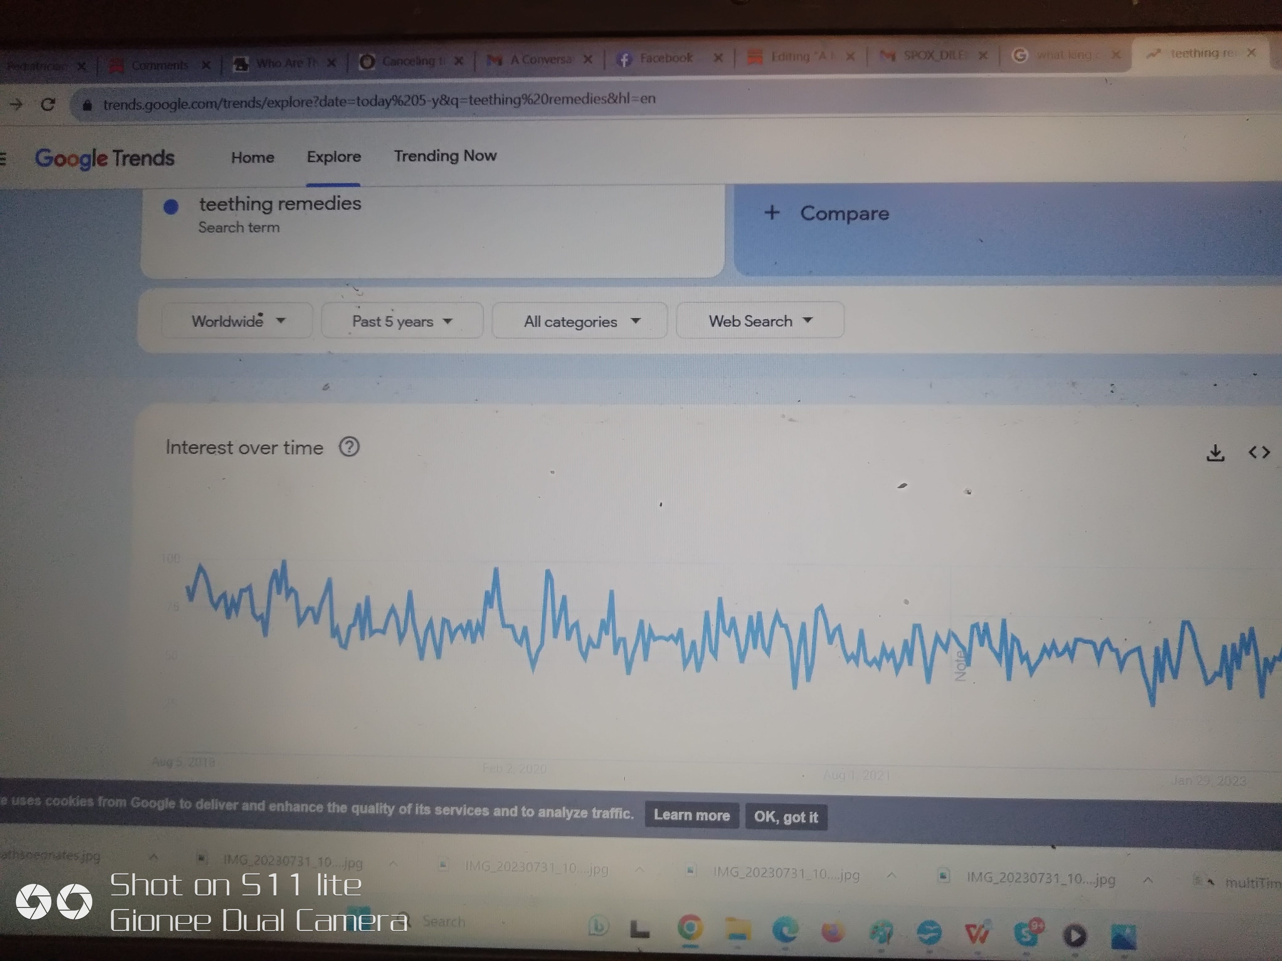Click the Aug 5, 2018 axis label

183,762
